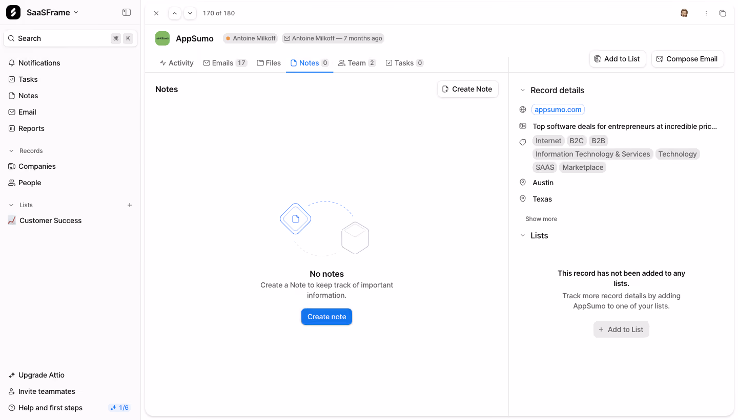This screenshot has width=738, height=420.
Task: Focus the Search field in sidebar
Action: coord(70,38)
